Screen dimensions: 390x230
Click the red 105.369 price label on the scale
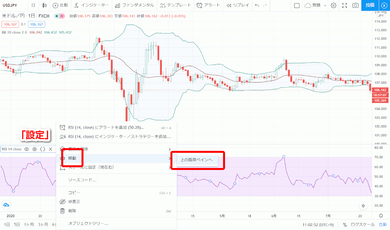click(x=380, y=101)
